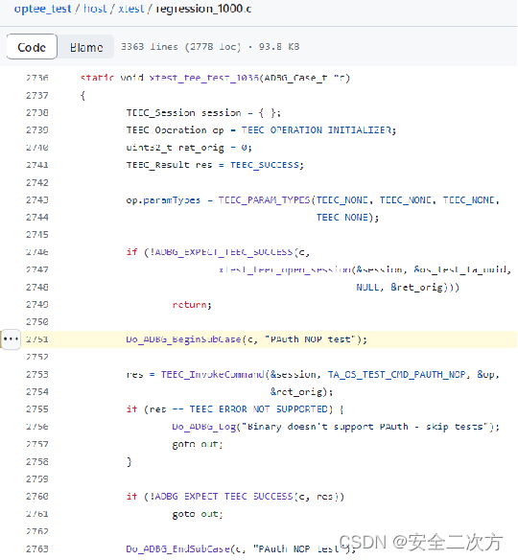
Task: Open the xtest folder breadcrumb
Action: pyautogui.click(x=131, y=9)
